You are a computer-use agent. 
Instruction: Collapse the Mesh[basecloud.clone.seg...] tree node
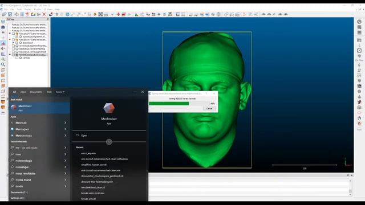click(10, 55)
